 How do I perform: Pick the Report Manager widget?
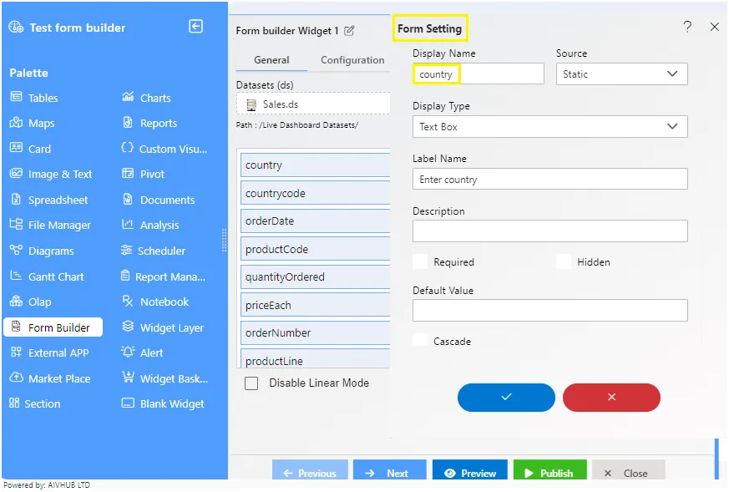[x=163, y=276]
